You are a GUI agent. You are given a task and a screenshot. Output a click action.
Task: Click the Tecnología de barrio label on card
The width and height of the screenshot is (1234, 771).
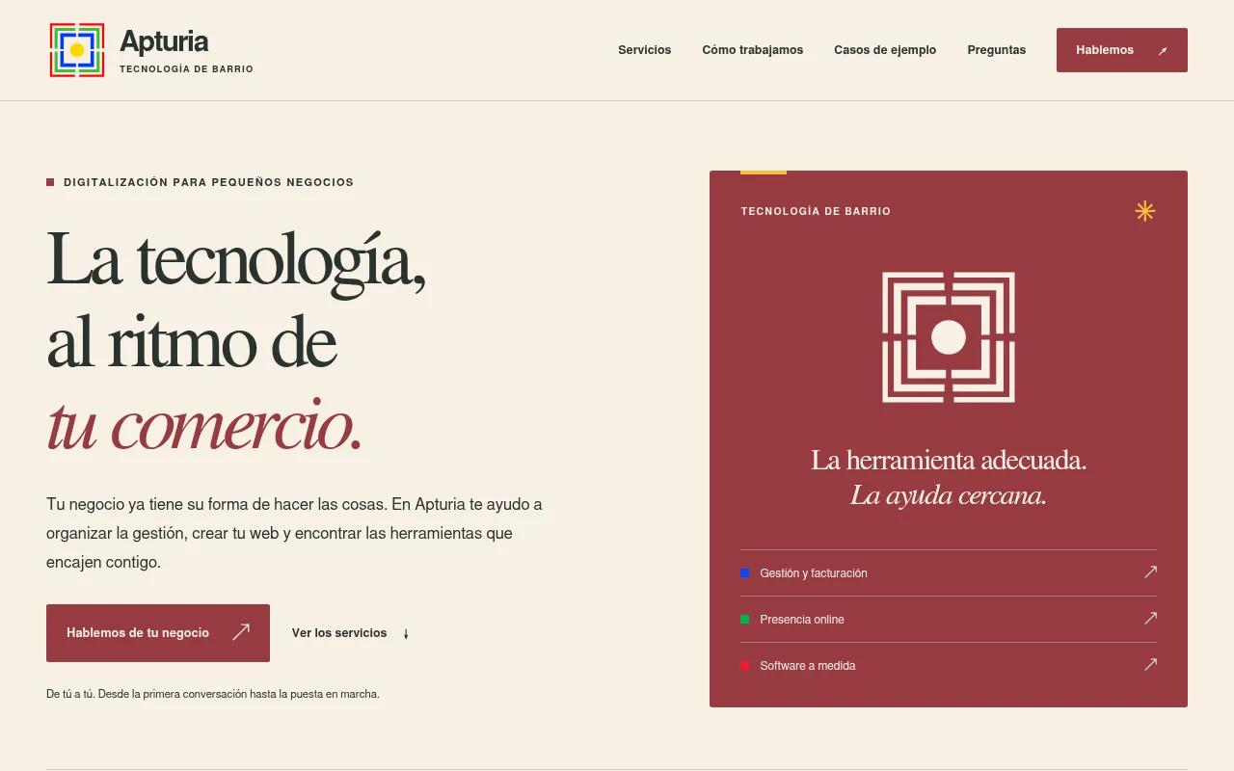(x=816, y=211)
